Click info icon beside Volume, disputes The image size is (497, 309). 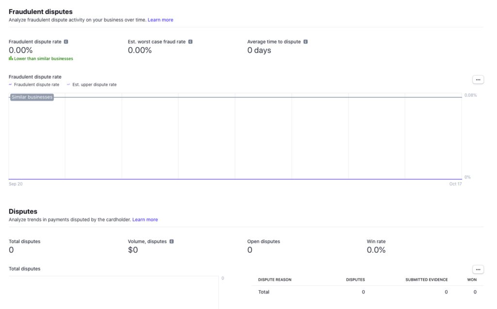point(172,241)
